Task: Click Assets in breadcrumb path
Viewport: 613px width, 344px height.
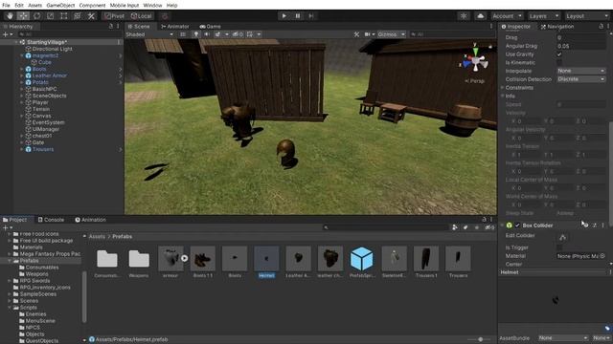Action: pyautogui.click(x=97, y=236)
